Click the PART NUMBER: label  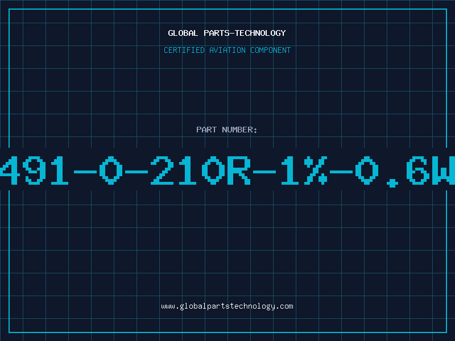coord(227,130)
